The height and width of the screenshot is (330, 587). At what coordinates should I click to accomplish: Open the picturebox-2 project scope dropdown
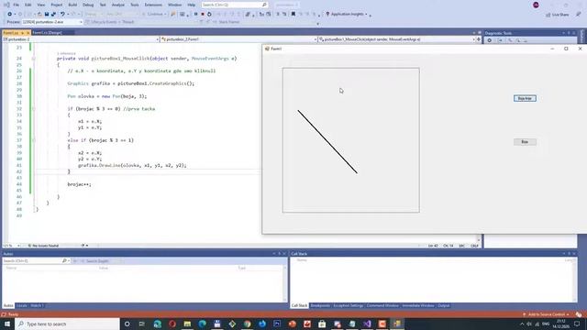pos(82,39)
